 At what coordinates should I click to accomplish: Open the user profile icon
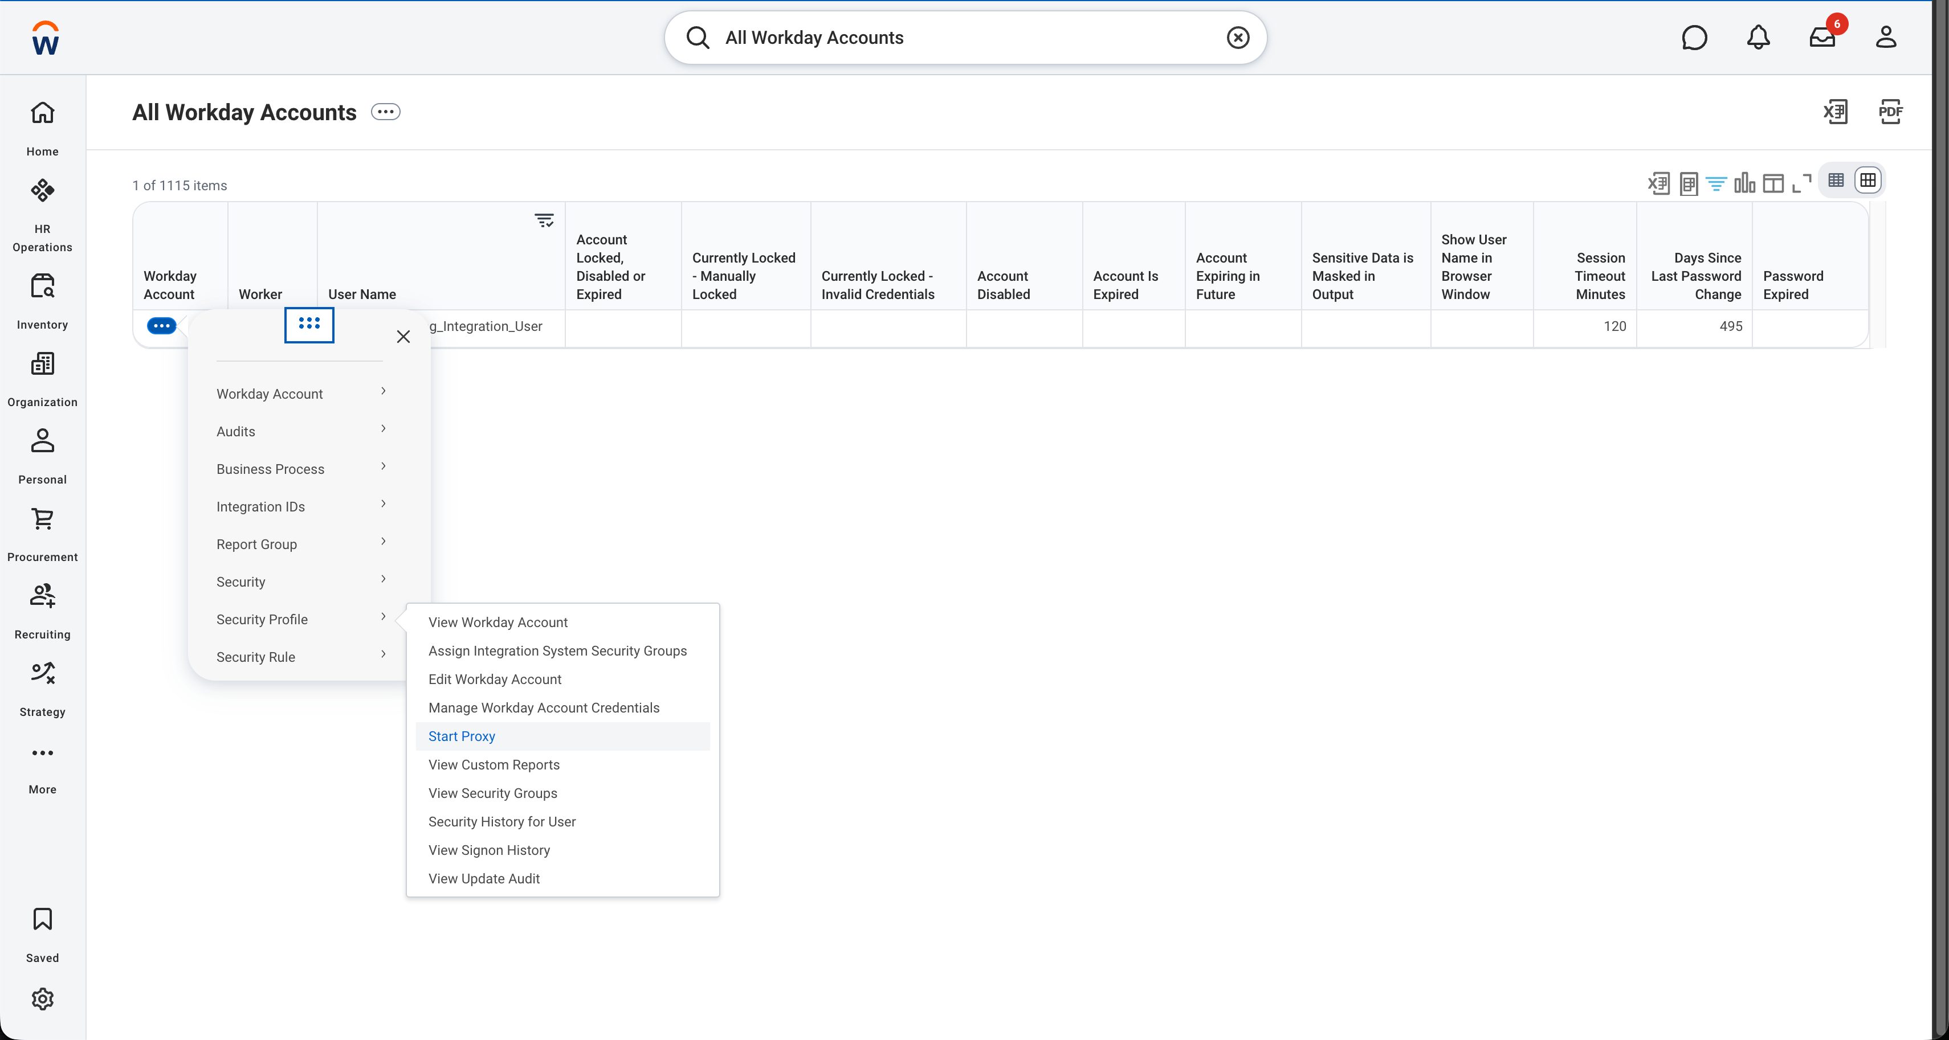point(1885,38)
